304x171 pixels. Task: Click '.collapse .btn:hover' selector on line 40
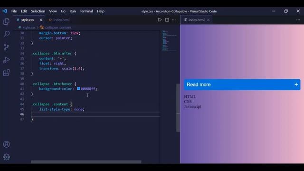click(52, 84)
